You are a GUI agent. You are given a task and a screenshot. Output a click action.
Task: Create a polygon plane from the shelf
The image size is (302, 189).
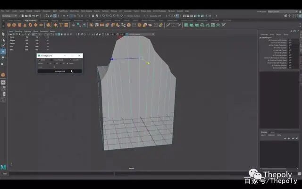pyautogui.click(x=36, y=25)
